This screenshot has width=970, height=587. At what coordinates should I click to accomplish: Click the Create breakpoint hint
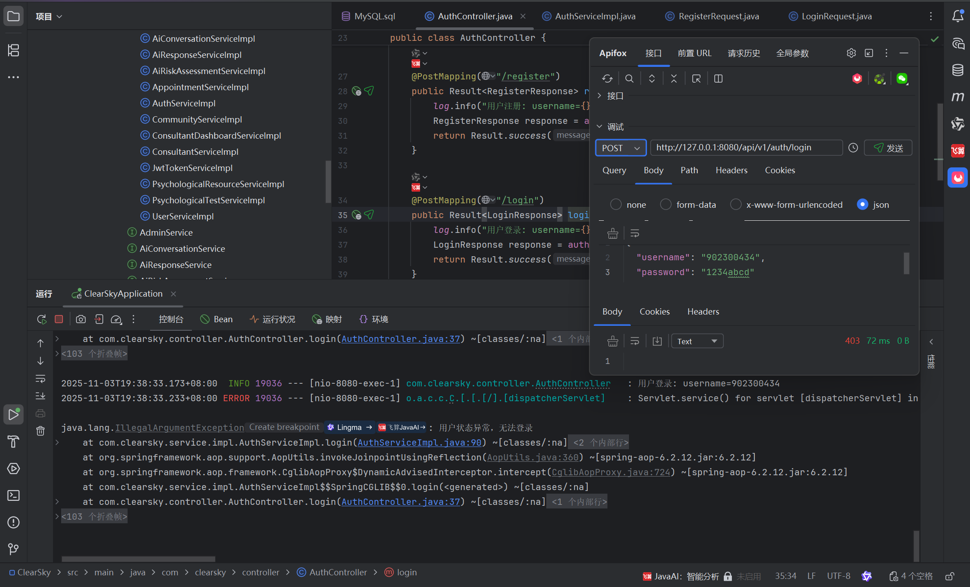(284, 427)
